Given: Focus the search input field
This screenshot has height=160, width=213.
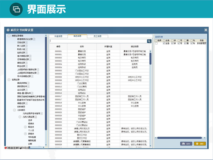Looking at the screenshot, I should click(x=98, y=41).
